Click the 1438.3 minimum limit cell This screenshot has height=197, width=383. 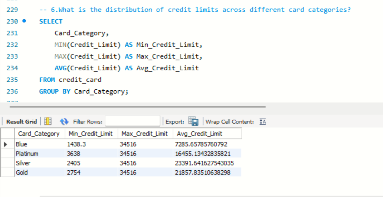click(x=91, y=144)
